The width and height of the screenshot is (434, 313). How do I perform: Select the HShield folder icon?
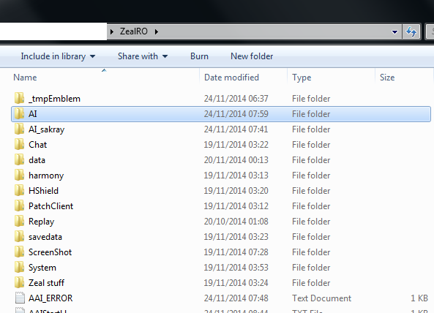[19, 191]
